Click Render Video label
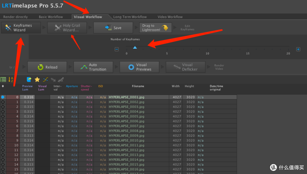 (x=219, y=67)
